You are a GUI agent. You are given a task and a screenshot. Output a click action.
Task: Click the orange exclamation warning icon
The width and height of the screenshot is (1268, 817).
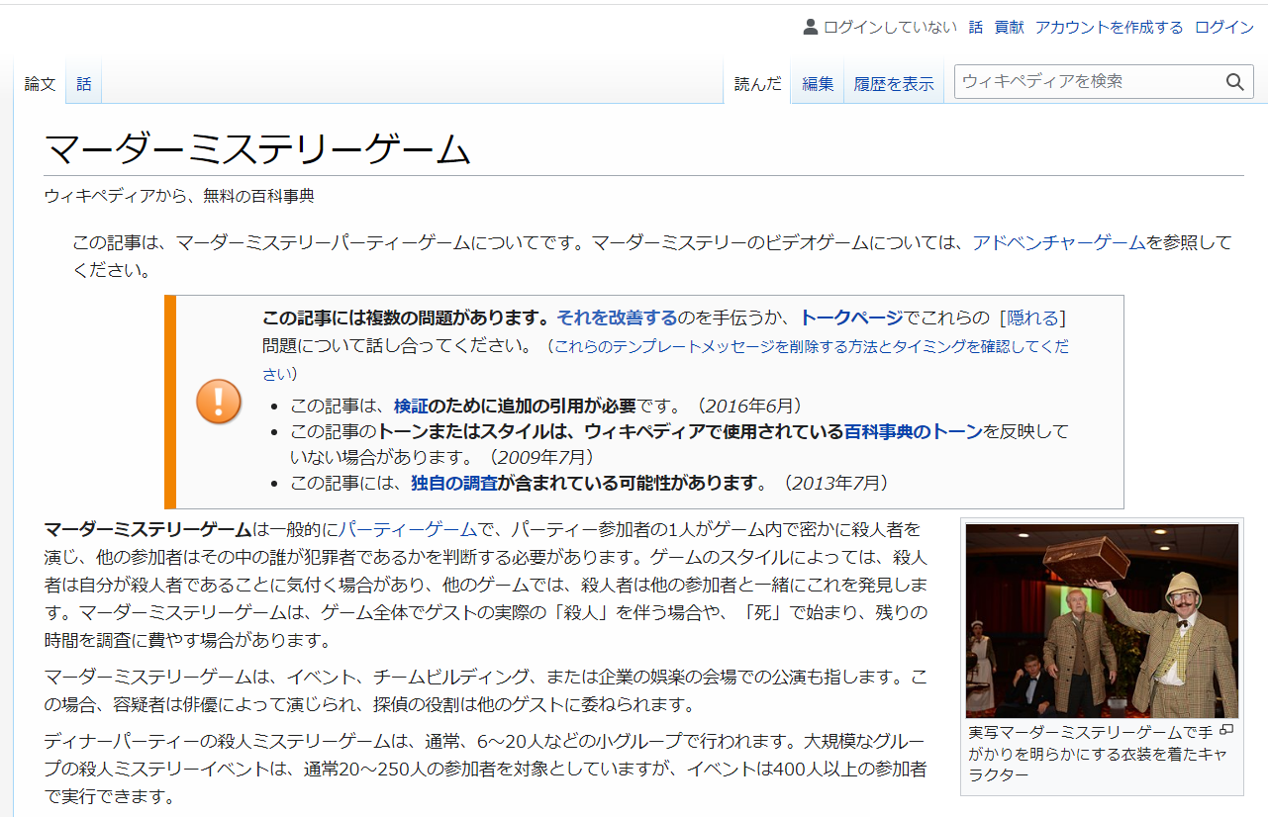(x=218, y=402)
